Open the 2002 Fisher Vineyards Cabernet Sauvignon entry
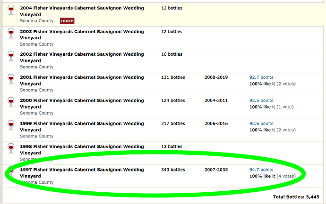Screen dimensions: 326x204 [x=82, y=57]
